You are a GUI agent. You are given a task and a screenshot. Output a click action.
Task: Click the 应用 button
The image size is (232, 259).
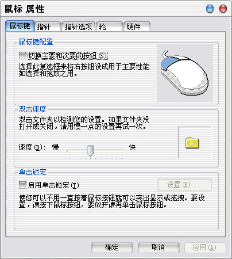(205, 247)
